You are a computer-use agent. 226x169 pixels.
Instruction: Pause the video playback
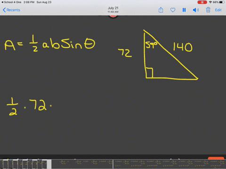click(x=184, y=10)
